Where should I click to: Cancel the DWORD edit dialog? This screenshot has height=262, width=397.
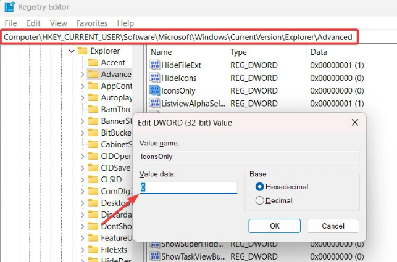333,226
